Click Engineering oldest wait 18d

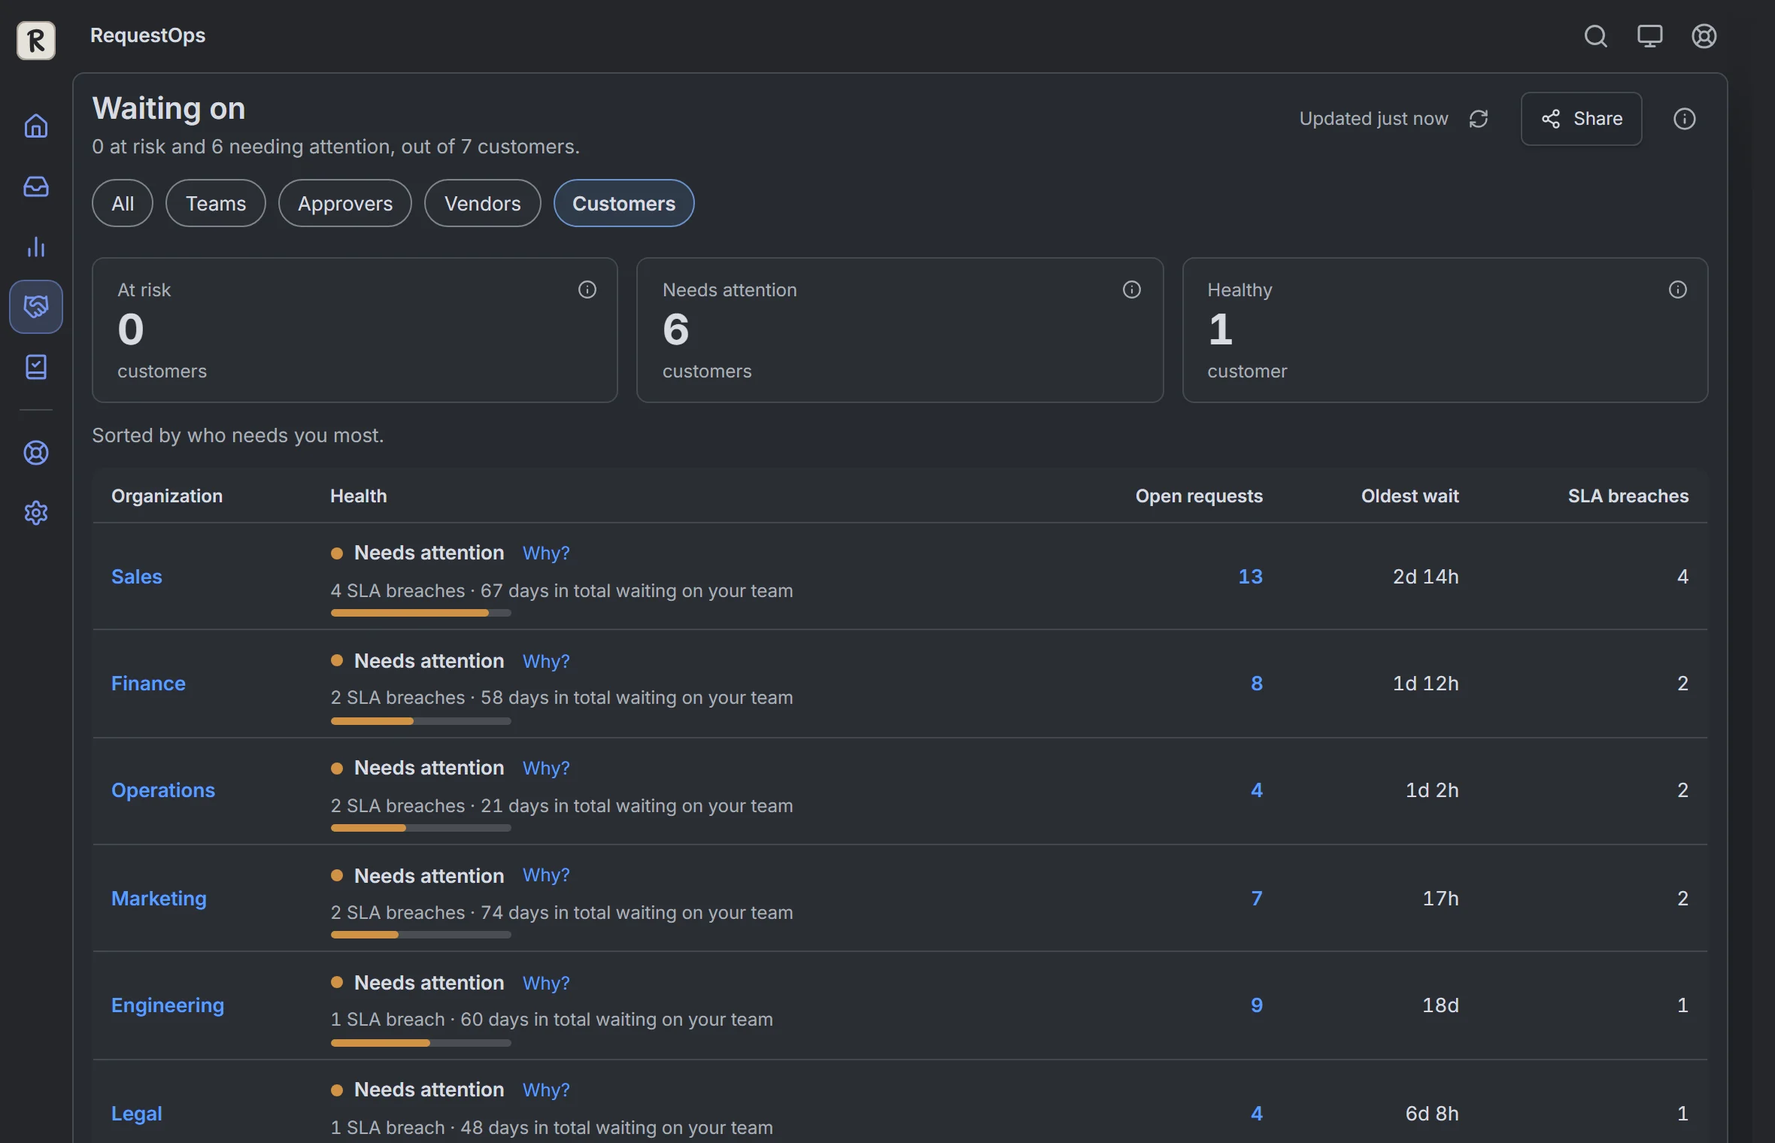[x=1440, y=1005]
